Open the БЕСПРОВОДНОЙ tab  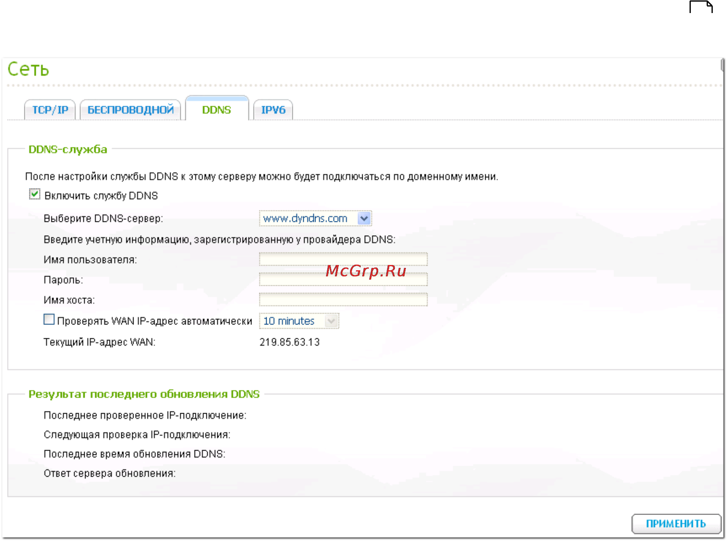130,110
